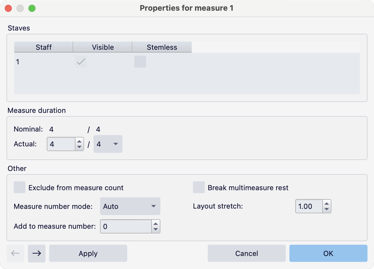Image resolution: width=374 pixels, height=269 pixels.
Task: Uncheck Visible for staff 1
Action: click(x=81, y=62)
